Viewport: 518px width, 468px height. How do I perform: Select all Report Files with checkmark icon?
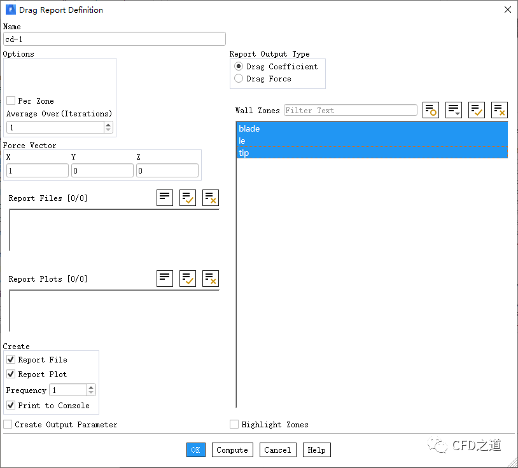pyautogui.click(x=188, y=198)
